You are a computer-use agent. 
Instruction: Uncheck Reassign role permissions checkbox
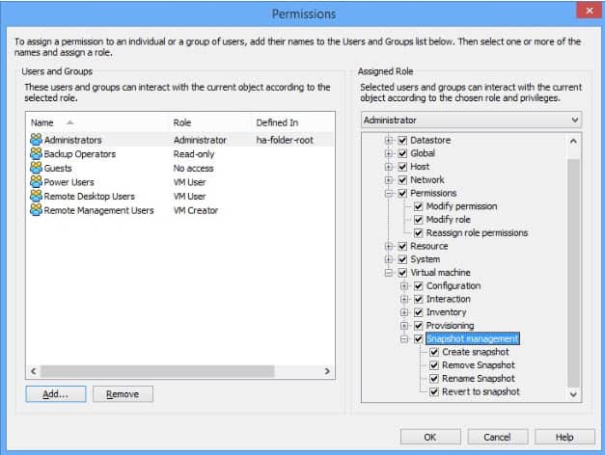pos(418,233)
